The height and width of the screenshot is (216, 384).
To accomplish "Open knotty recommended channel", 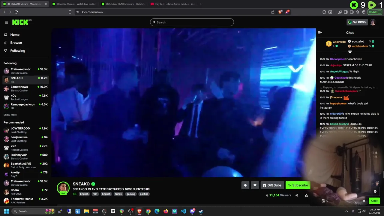I will point(25,174).
